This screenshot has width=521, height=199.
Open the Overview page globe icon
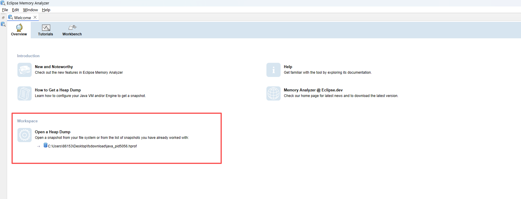tap(19, 28)
